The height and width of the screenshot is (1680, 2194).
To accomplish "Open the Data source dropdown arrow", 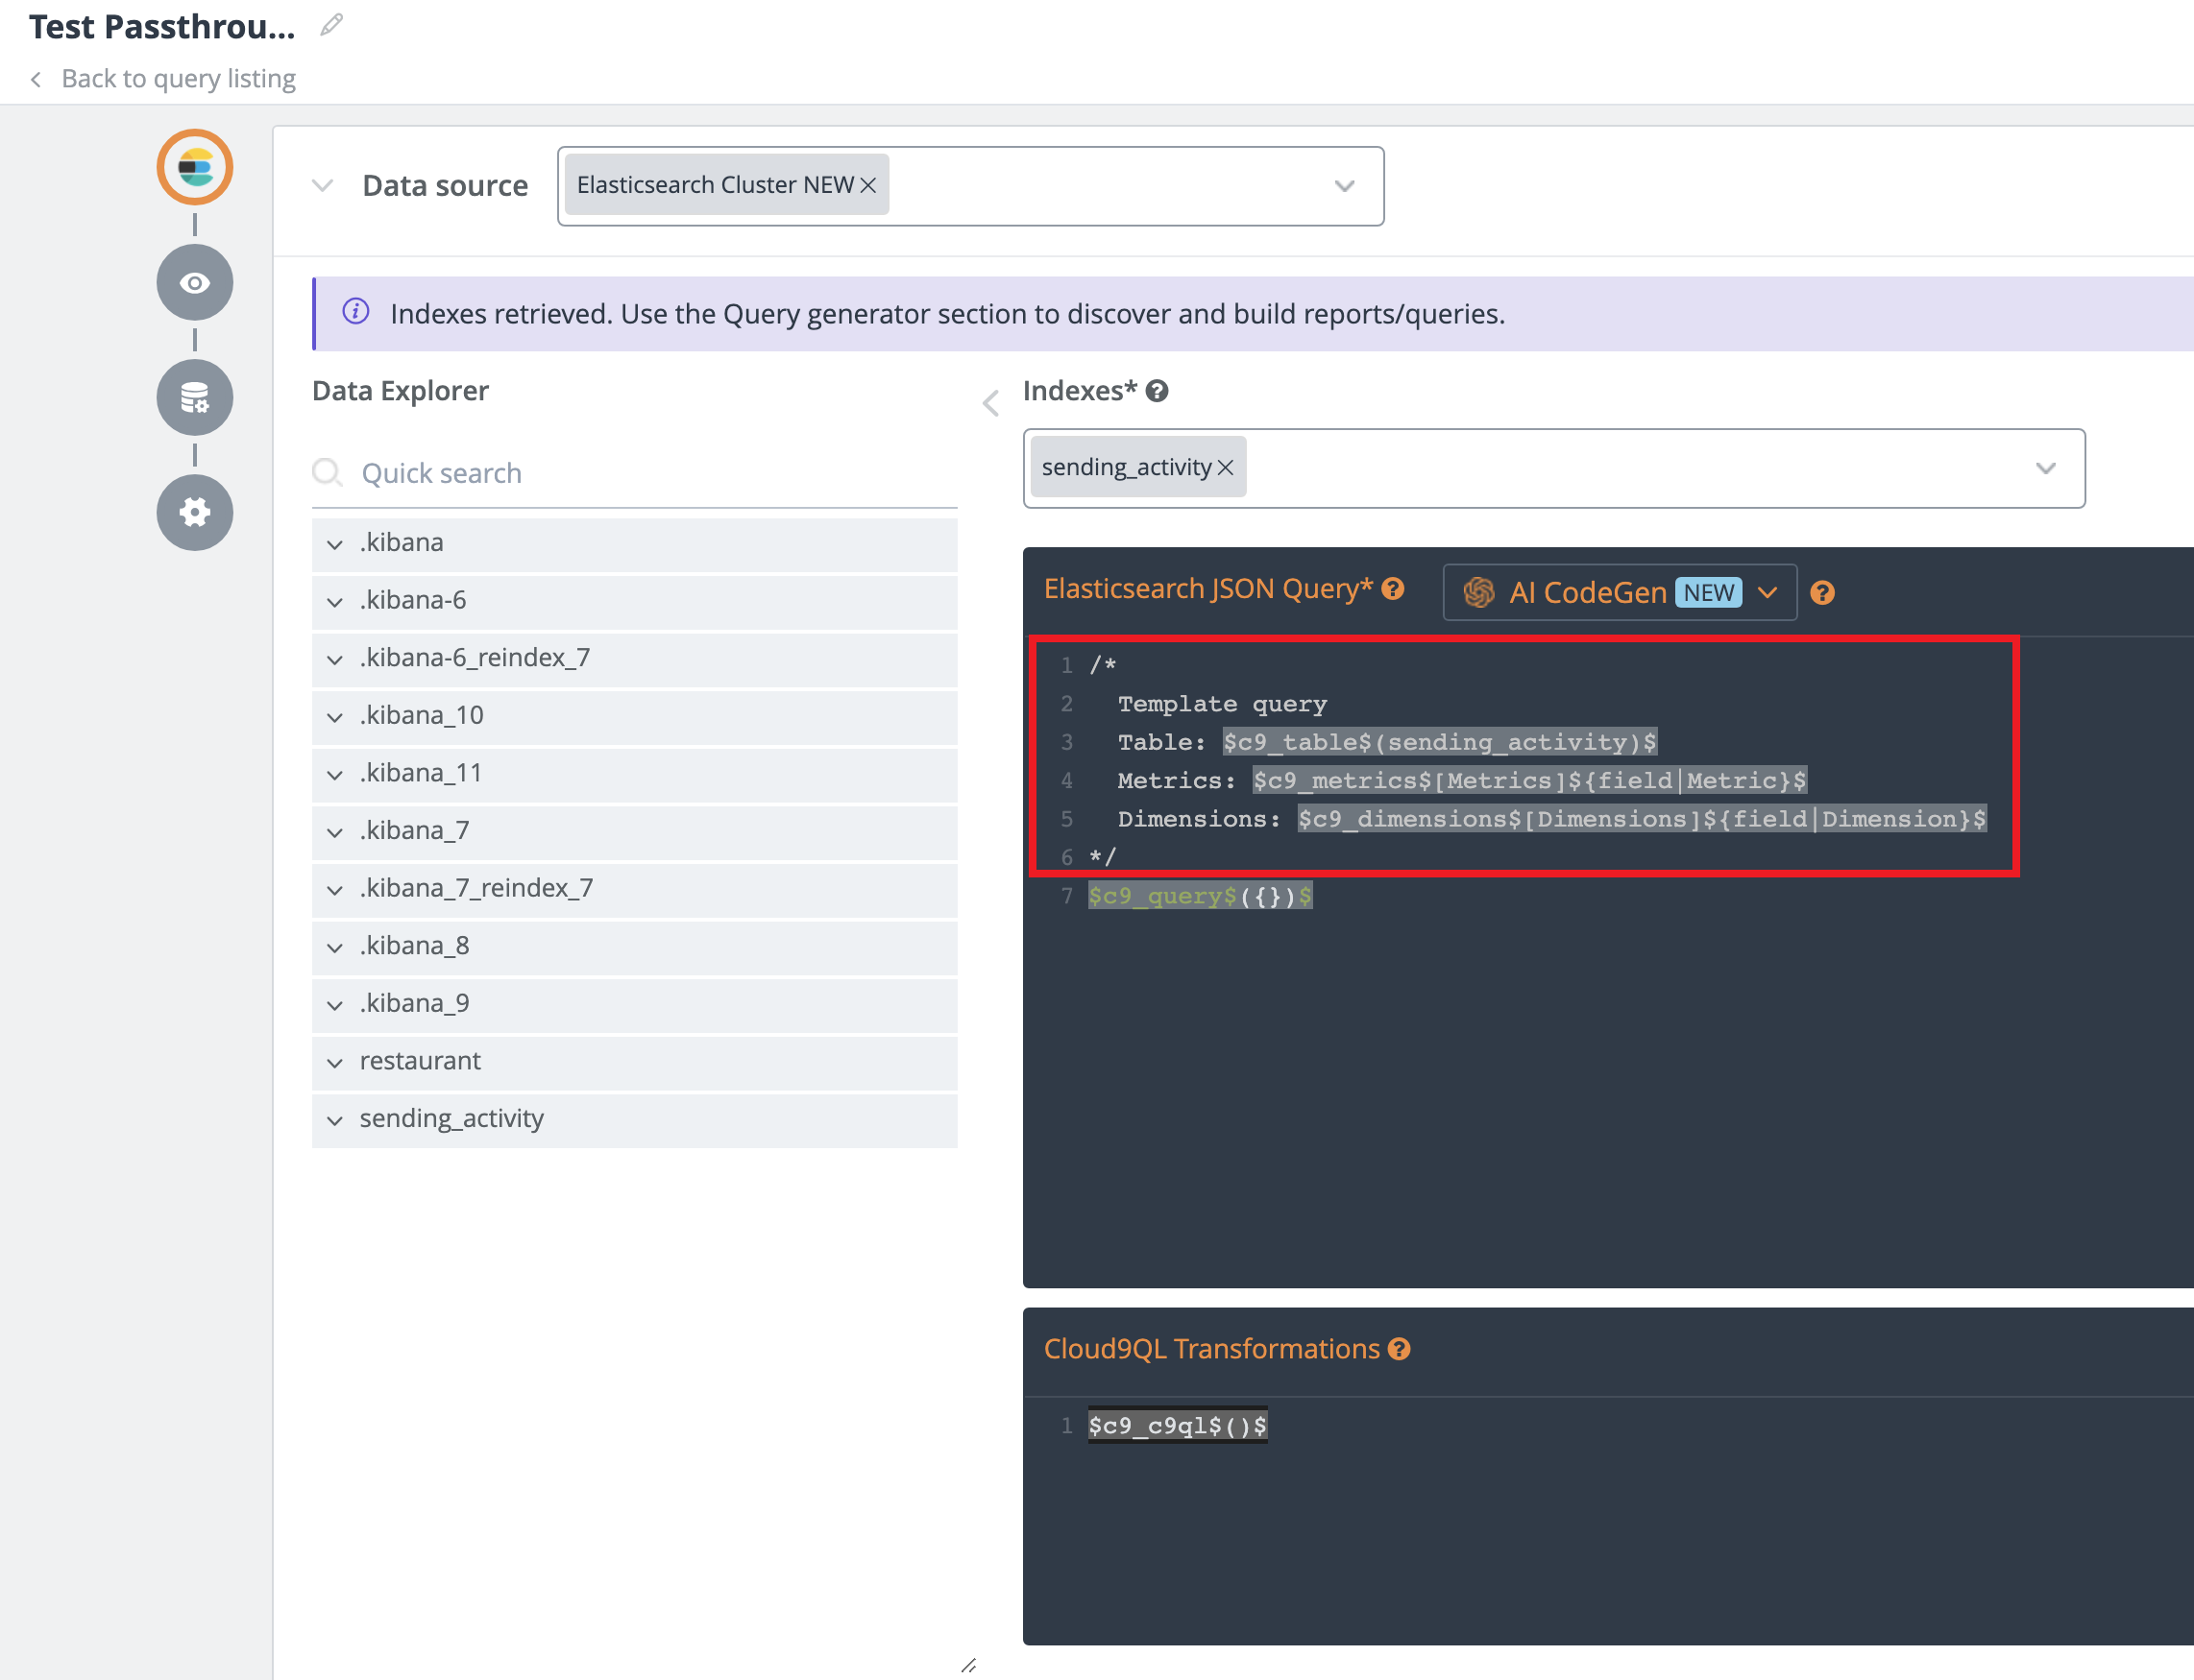I will point(1345,186).
